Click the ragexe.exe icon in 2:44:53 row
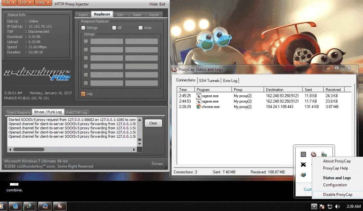Image resolution: width=363 pixels, height=211 pixels. 198,101
